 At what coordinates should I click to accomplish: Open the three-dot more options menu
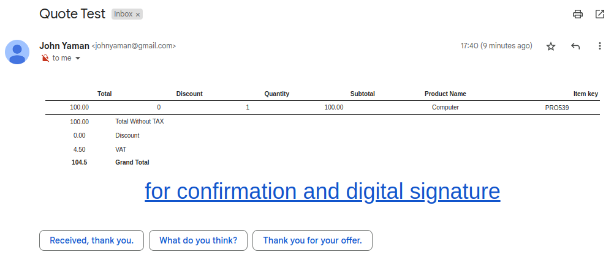click(599, 46)
